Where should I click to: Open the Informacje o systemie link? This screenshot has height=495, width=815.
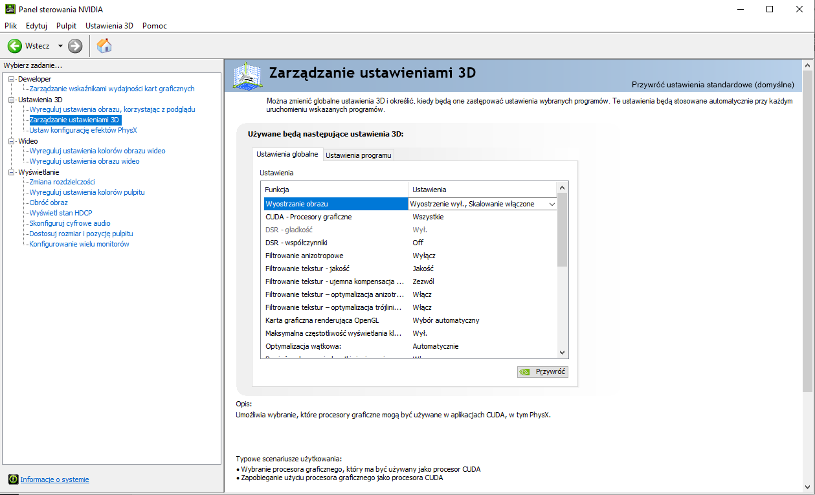click(x=54, y=479)
